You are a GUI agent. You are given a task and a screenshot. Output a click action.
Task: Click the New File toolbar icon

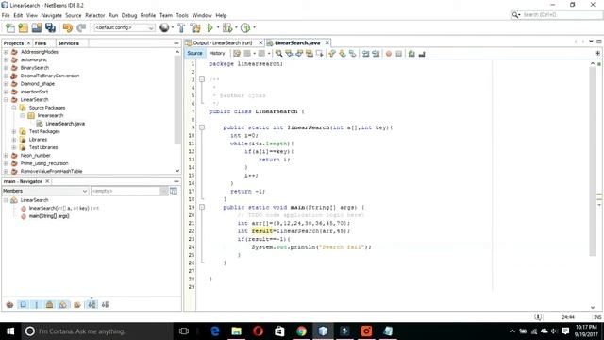tap(10, 27)
